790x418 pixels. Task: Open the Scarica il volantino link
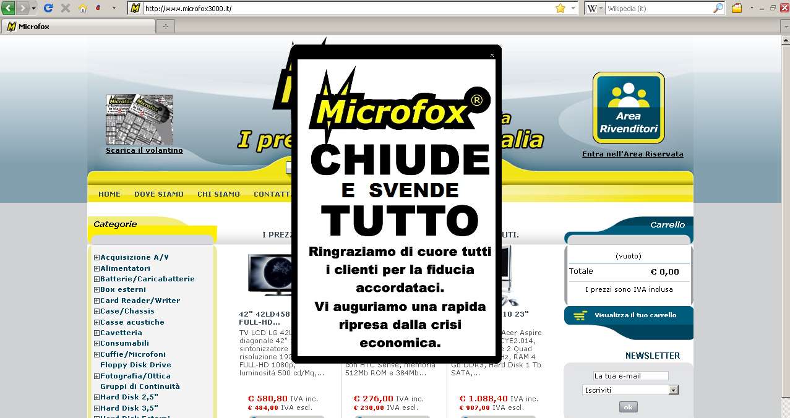coord(144,150)
